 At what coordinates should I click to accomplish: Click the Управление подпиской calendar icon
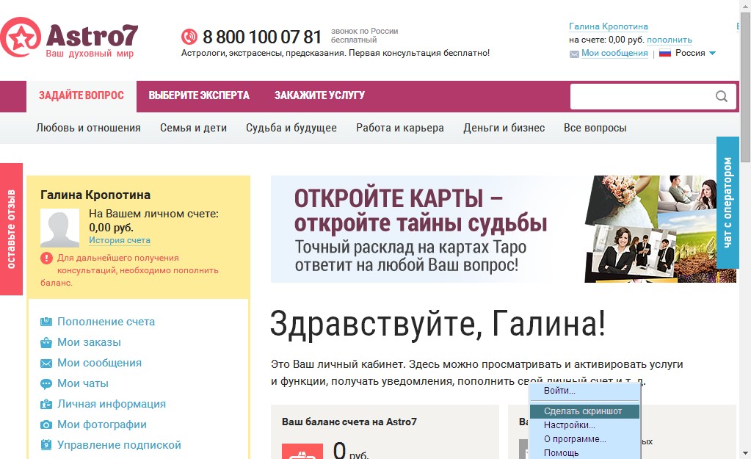coord(46,444)
